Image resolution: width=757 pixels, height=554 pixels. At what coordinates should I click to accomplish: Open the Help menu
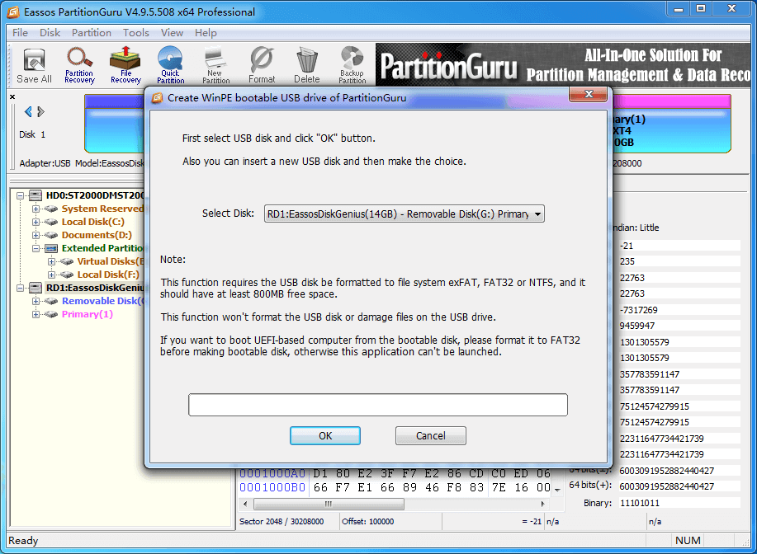click(206, 33)
